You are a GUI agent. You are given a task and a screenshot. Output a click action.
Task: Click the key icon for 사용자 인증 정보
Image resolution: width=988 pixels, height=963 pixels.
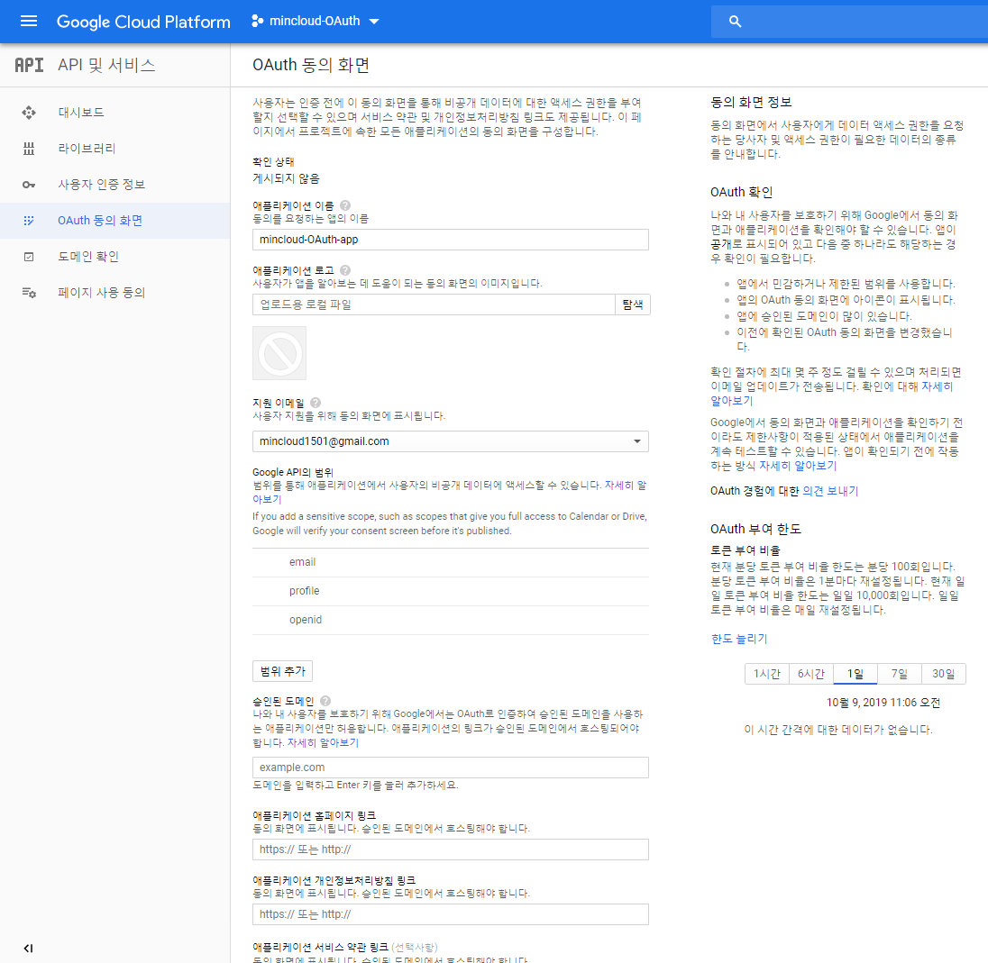coord(29,185)
